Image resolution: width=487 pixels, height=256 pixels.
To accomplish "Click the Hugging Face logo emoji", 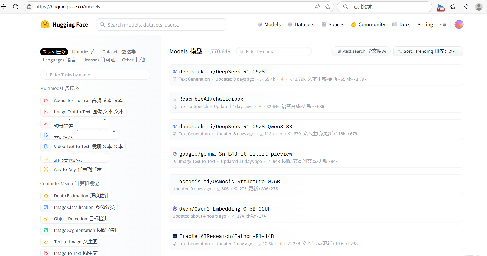I will tap(45, 24).
